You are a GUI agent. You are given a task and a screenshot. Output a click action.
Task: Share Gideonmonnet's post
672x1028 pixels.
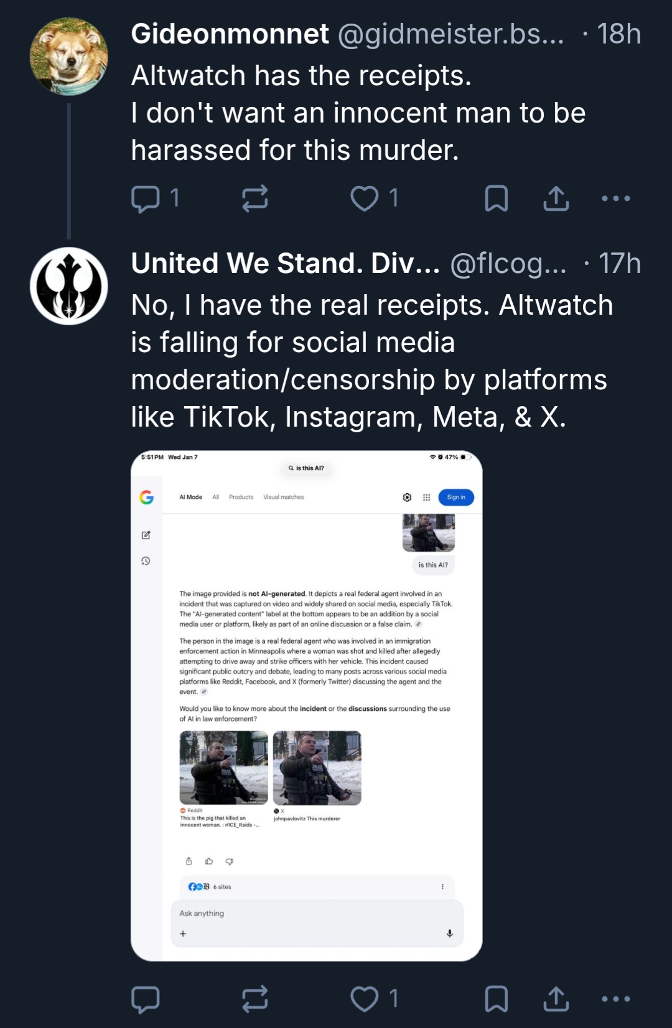click(x=556, y=198)
